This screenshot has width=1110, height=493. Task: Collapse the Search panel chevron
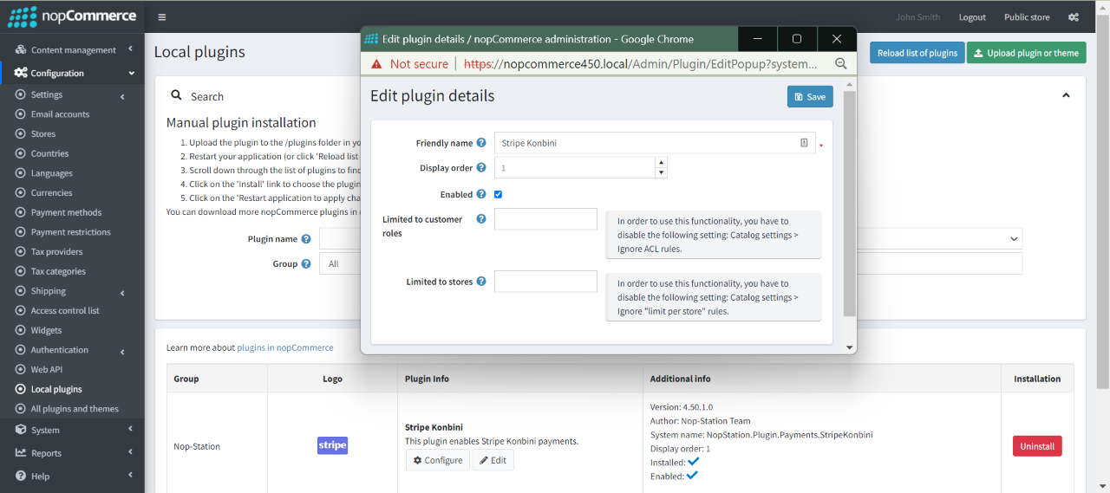(x=1066, y=95)
